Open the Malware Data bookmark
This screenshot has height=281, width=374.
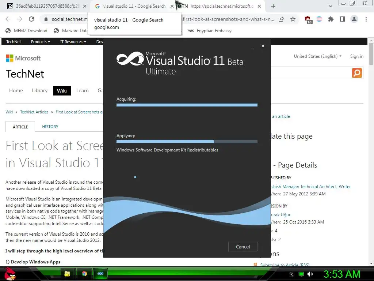[70, 31]
